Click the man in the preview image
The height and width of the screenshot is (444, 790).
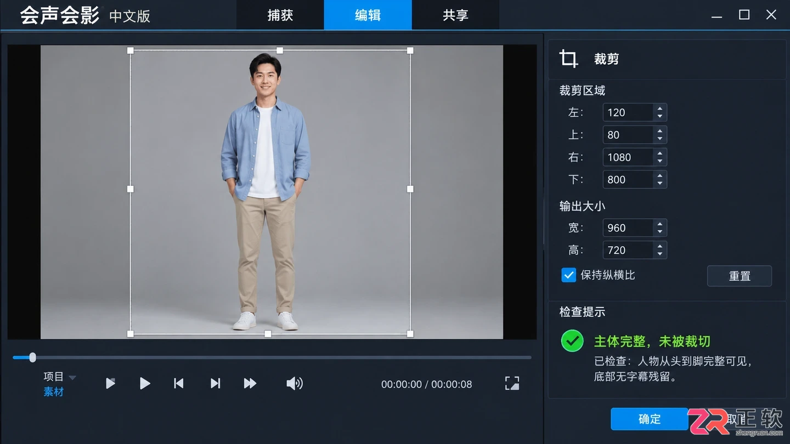pyautogui.click(x=266, y=192)
